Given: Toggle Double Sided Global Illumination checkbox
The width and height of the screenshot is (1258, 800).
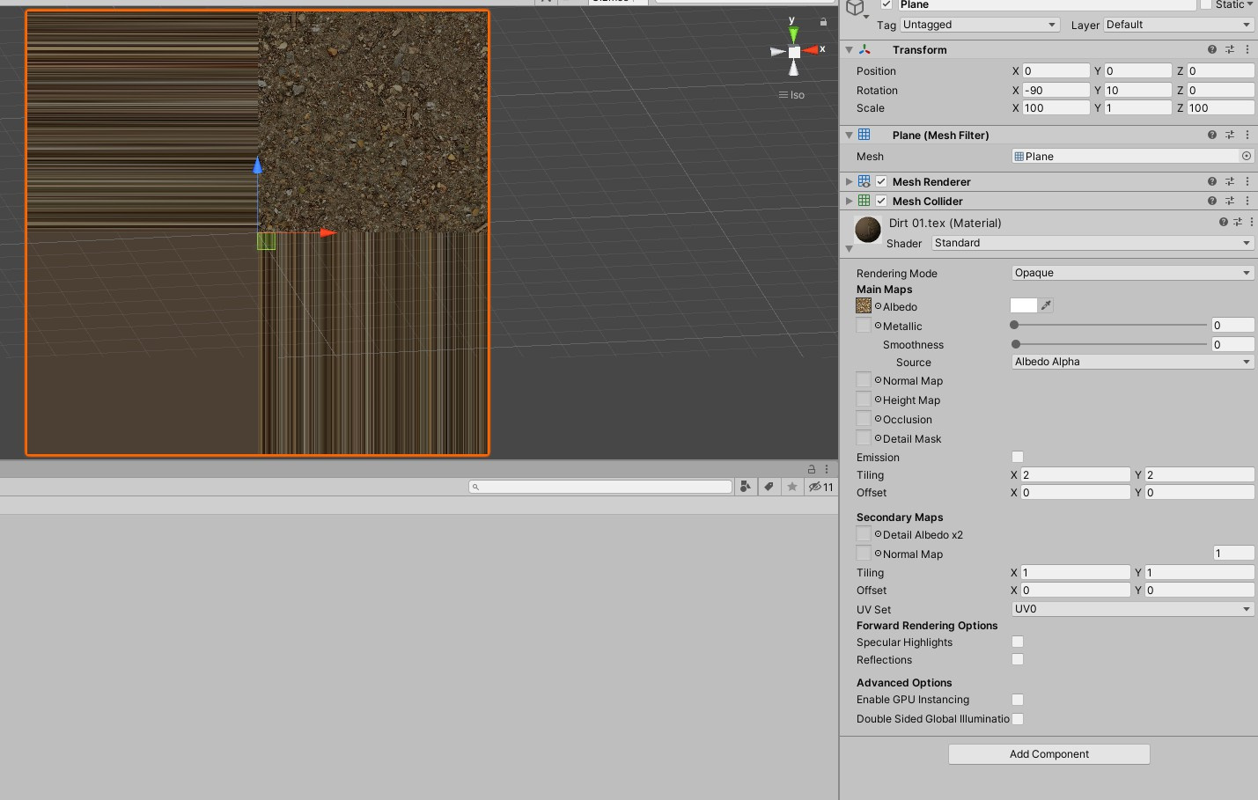Looking at the screenshot, I should [x=1018, y=719].
